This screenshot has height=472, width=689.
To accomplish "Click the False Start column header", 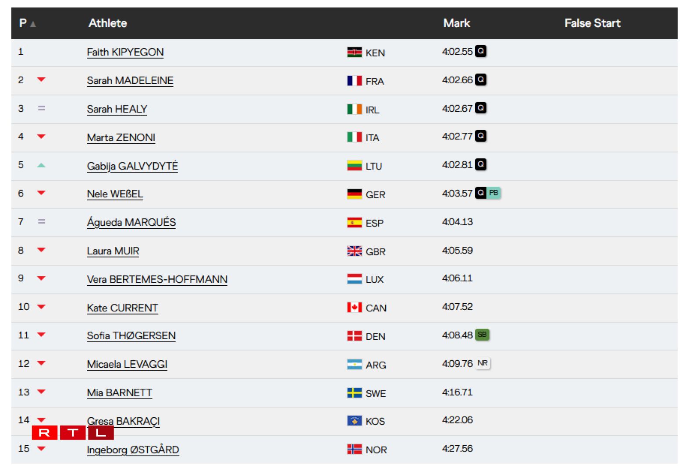I will (592, 23).
